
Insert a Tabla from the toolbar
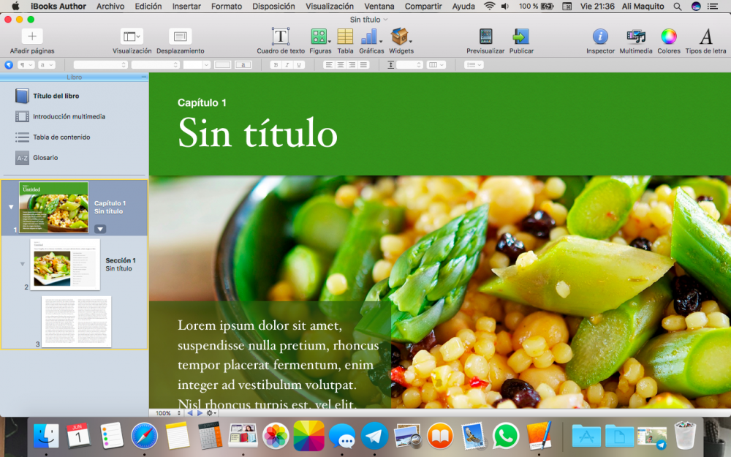[345, 37]
